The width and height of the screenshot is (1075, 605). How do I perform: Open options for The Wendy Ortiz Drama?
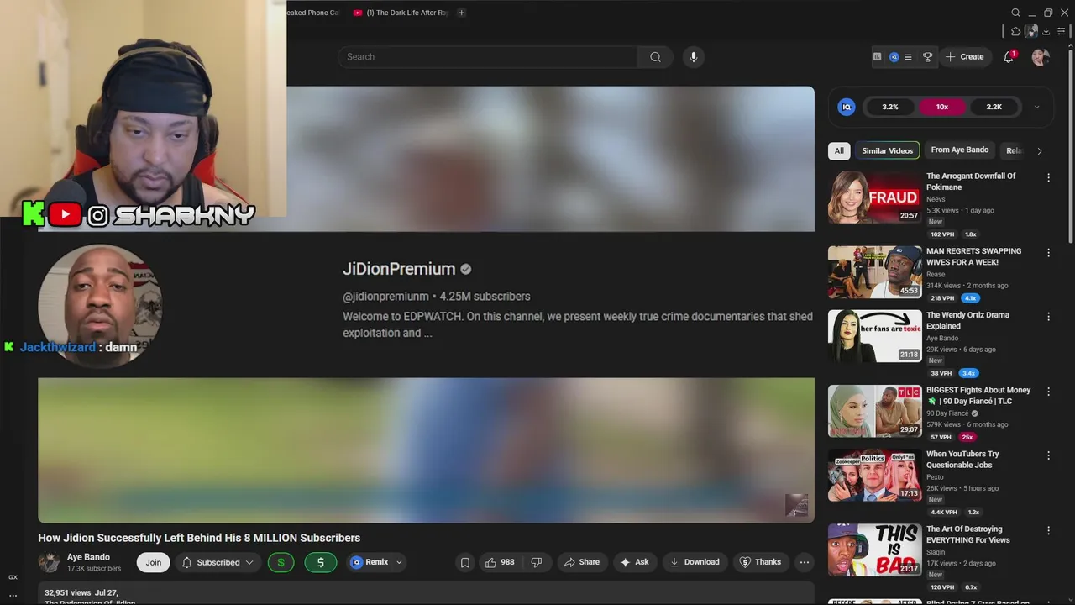click(x=1048, y=316)
